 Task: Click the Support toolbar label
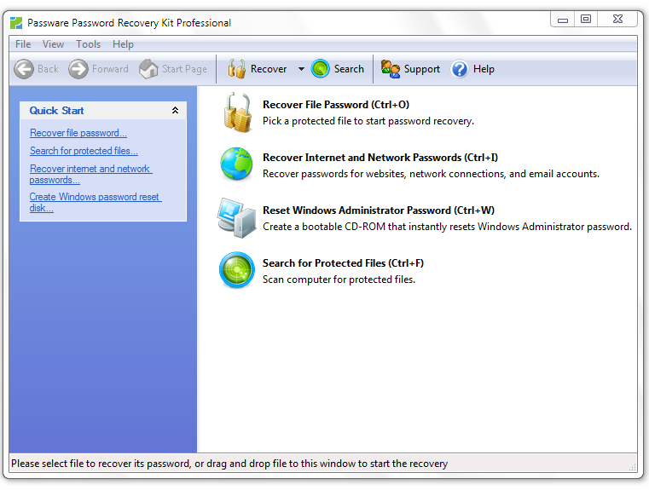pos(422,69)
